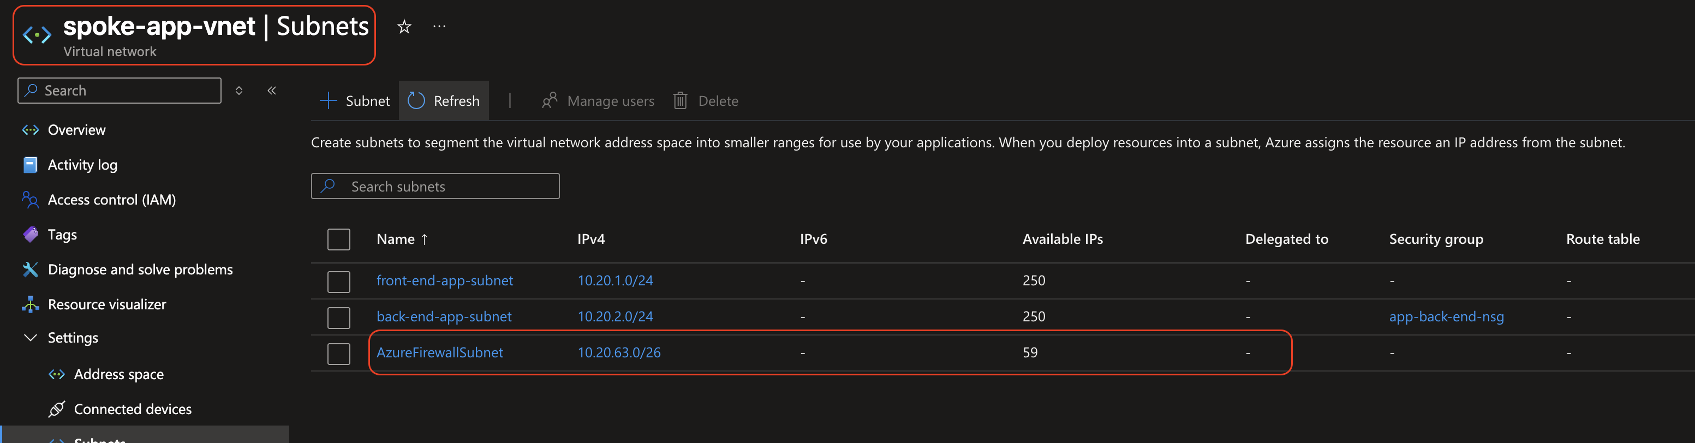Viewport: 1695px width, 443px height.
Task: Click the 10.20.1.0/24 address link
Action: click(x=615, y=280)
